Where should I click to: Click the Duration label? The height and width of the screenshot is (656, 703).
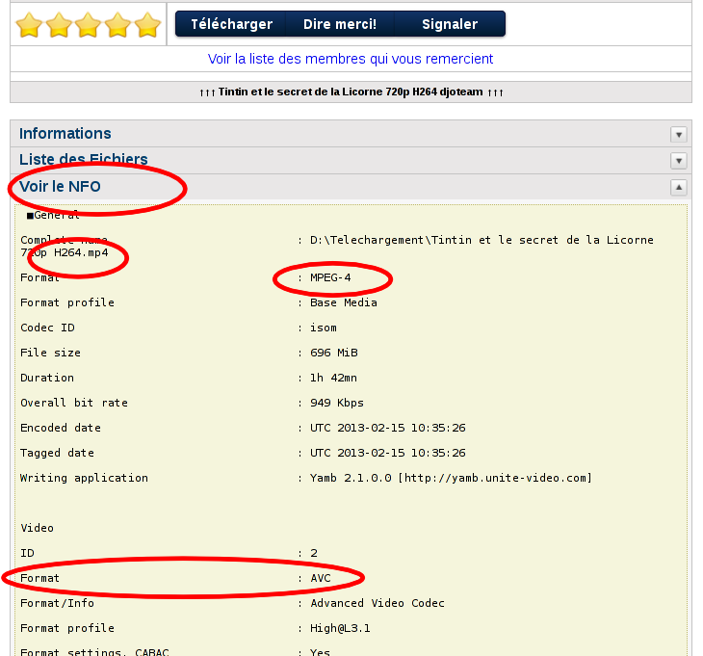47,378
